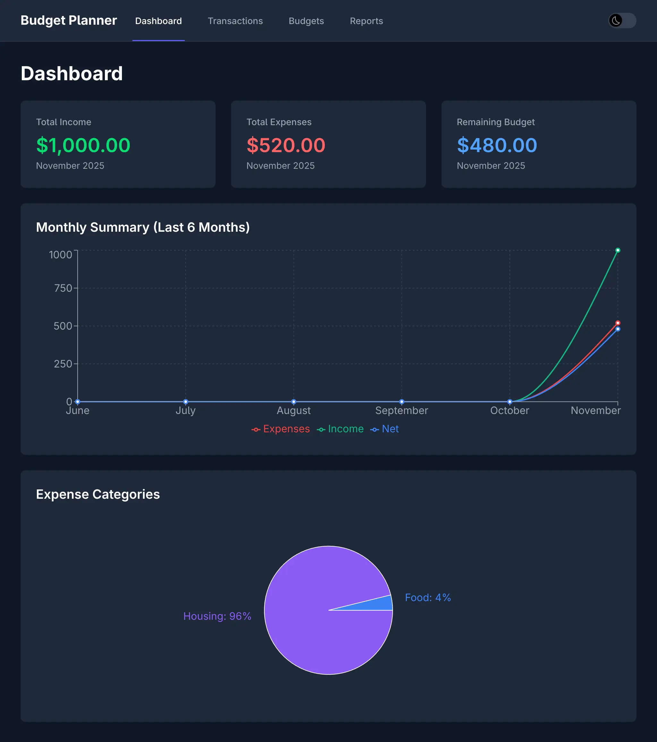657x742 pixels.
Task: Open the Budgets tab
Action: (306, 21)
